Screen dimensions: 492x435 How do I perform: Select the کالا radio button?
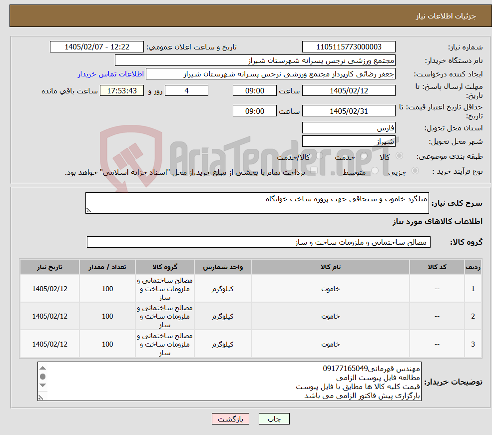(x=400, y=156)
